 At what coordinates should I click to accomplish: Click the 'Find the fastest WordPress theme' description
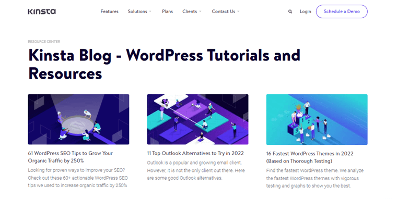(314, 178)
